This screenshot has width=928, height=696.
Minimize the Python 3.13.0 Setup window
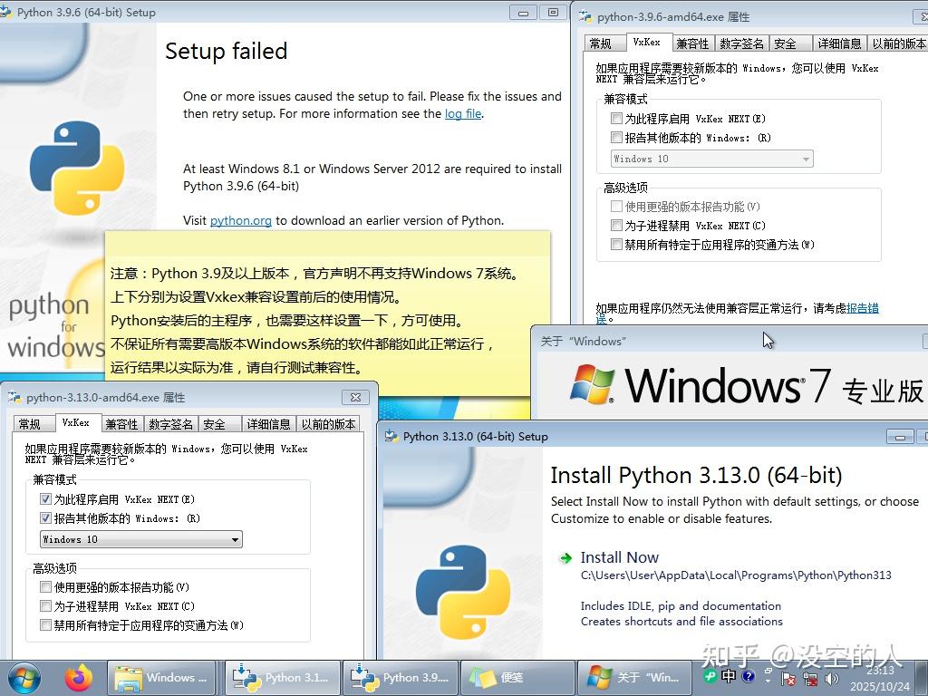click(900, 437)
